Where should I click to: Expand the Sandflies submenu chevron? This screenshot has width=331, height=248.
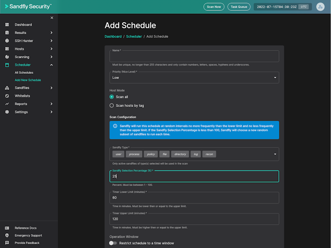pos(51,88)
